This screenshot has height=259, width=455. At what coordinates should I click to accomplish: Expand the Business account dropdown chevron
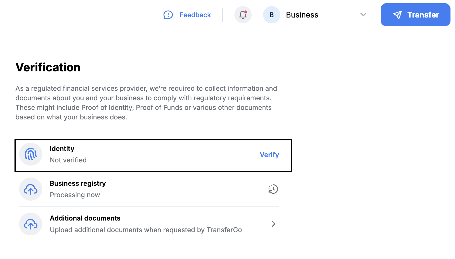click(x=363, y=15)
